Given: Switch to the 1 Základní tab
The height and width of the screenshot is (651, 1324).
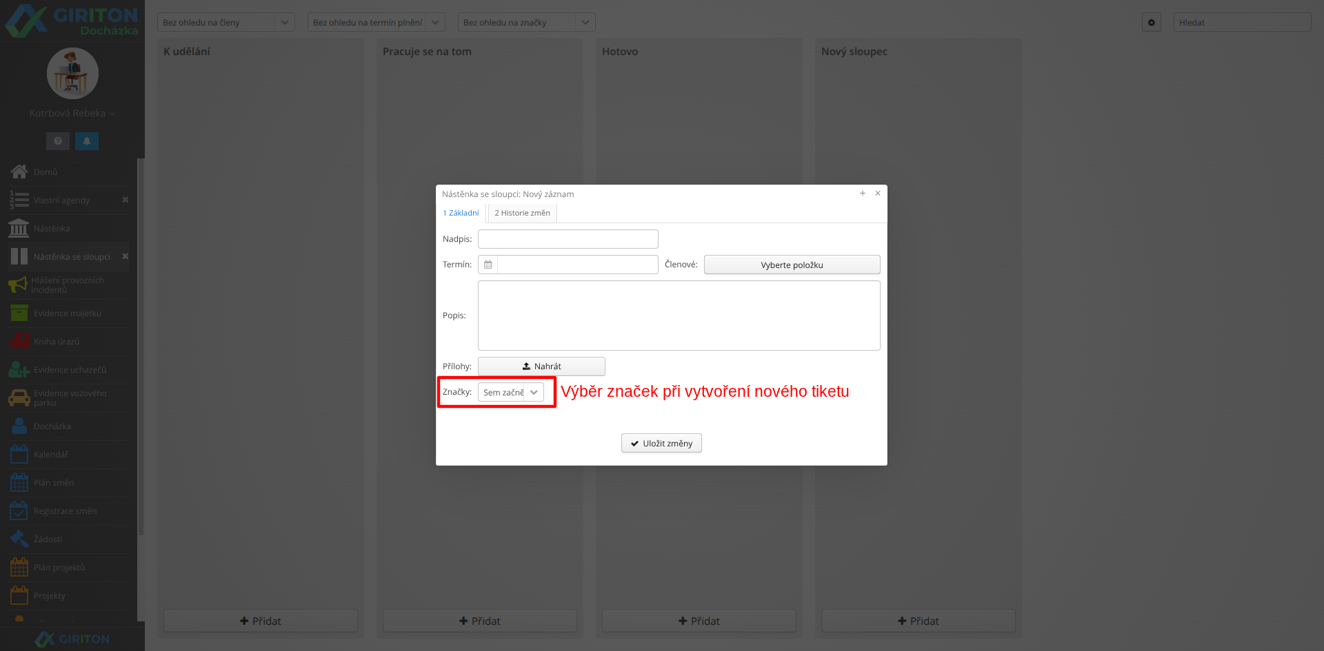Looking at the screenshot, I should [461, 213].
